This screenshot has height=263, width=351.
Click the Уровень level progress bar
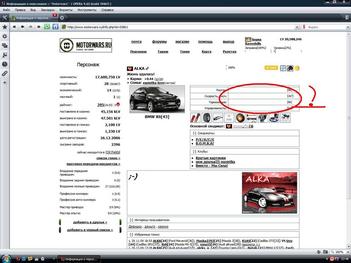pos(288,51)
